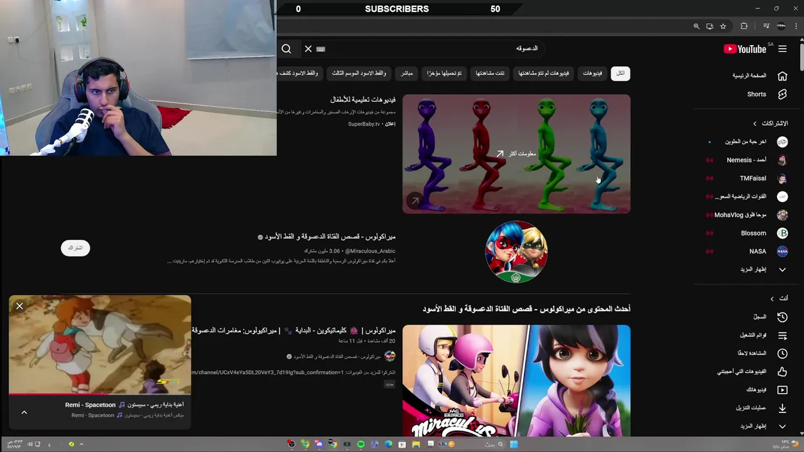Open the اخر حبة من الحلوين channel
This screenshot has height=452, width=804.
point(747,142)
